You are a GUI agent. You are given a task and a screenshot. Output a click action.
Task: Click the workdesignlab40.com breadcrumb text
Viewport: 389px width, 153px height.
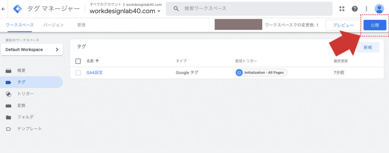coord(144,5)
